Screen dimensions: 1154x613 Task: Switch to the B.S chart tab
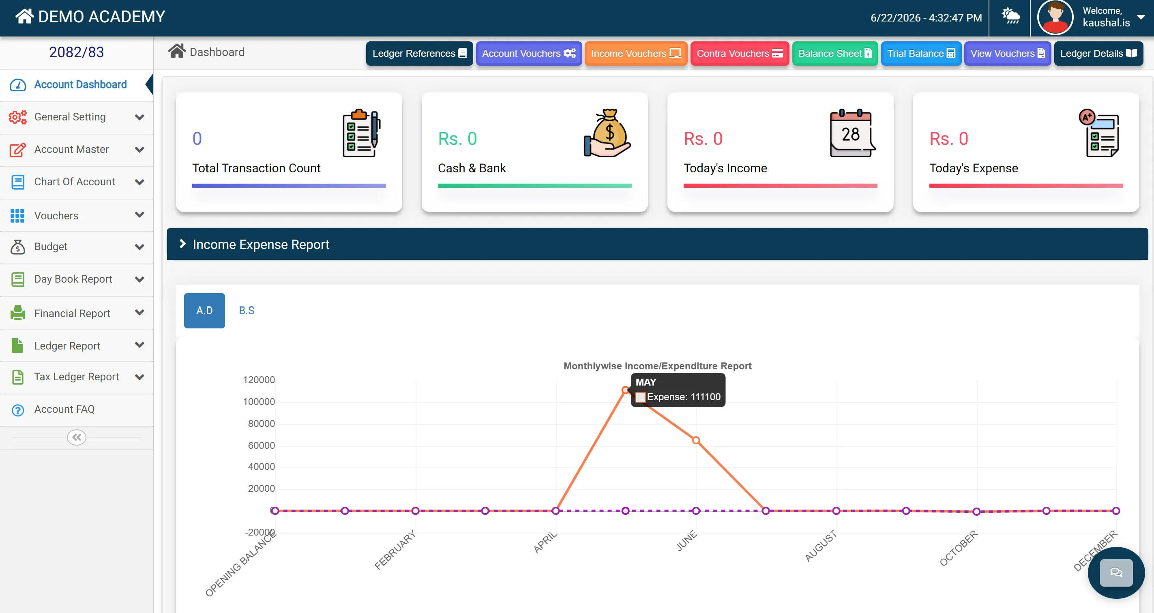click(x=247, y=310)
